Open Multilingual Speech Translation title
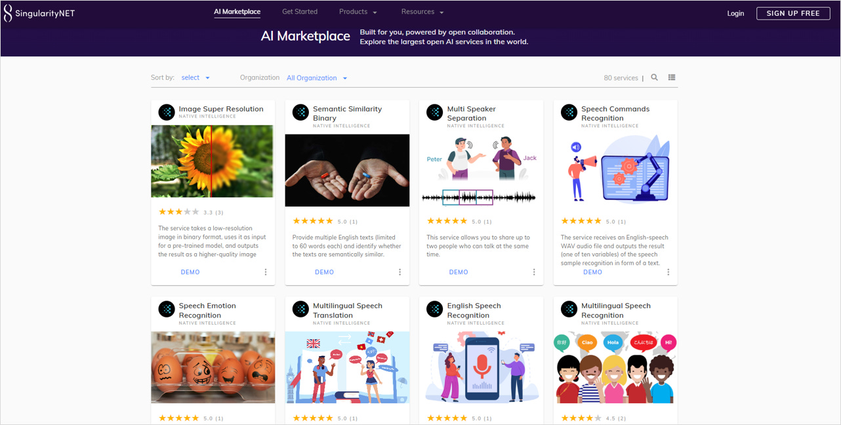The height and width of the screenshot is (425, 841). click(x=348, y=310)
